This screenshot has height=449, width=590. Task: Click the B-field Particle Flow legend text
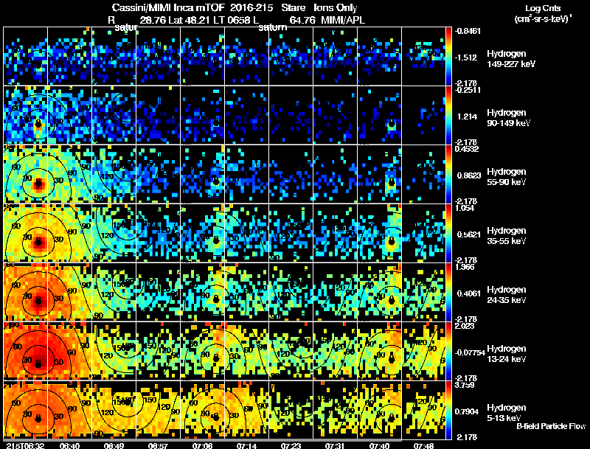coord(551,426)
